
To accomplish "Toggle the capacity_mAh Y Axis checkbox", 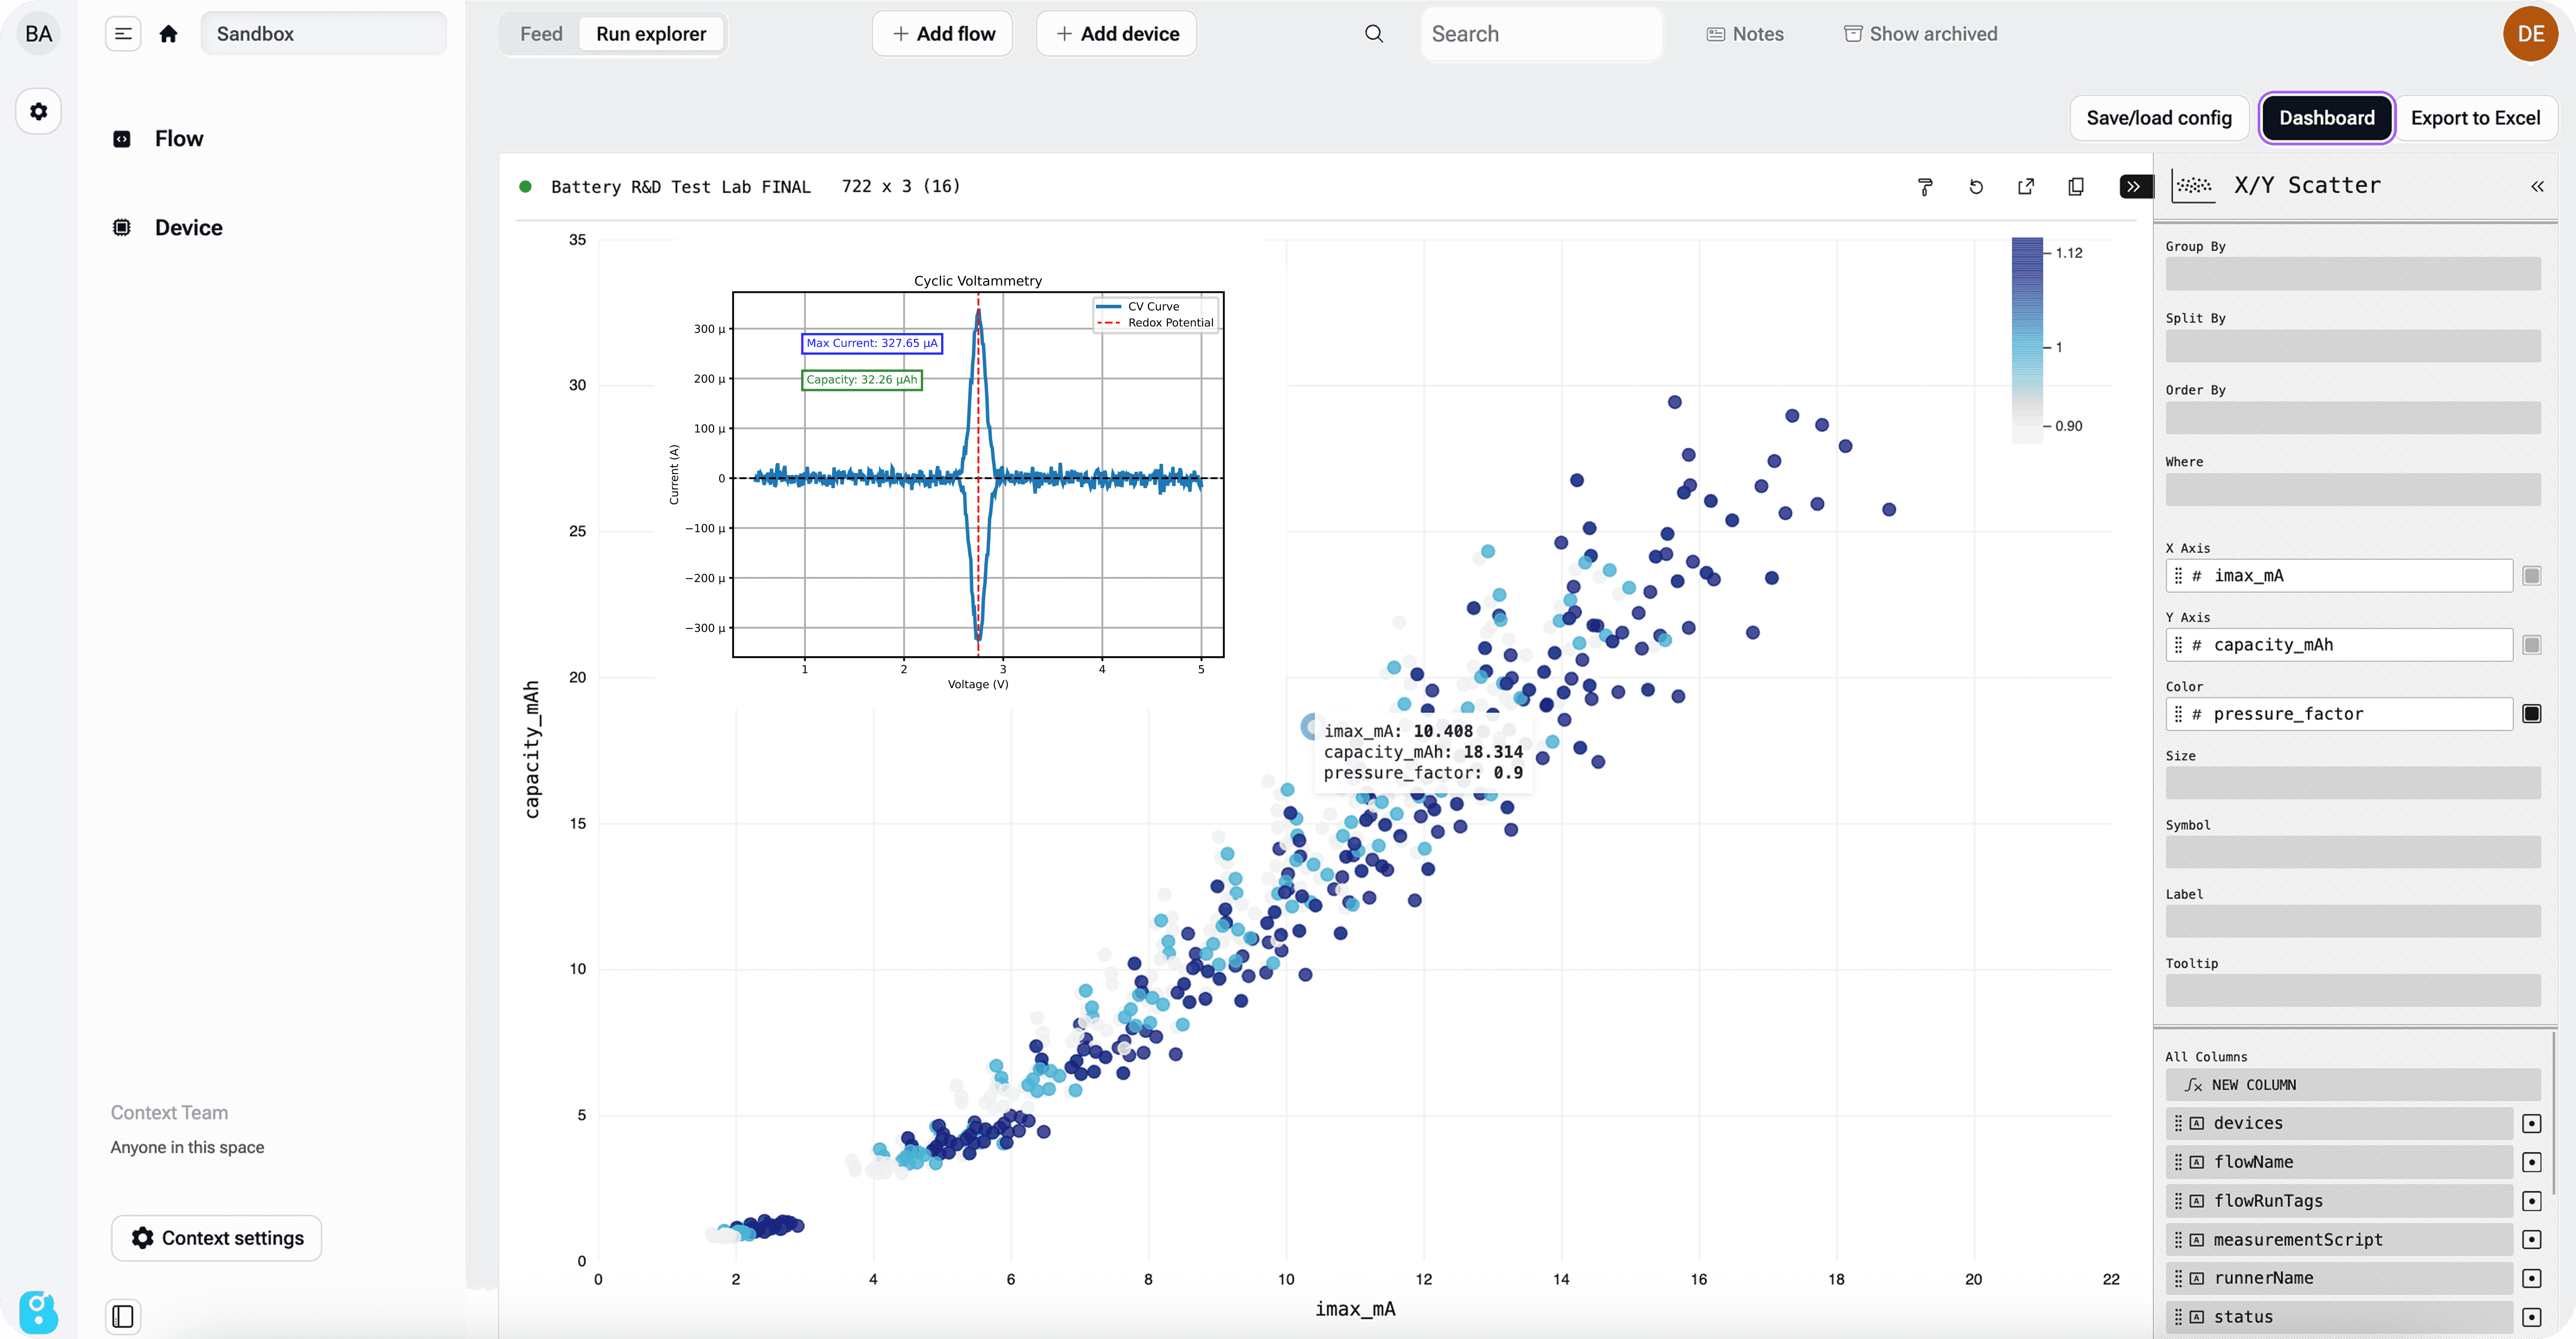I will coord(2531,645).
